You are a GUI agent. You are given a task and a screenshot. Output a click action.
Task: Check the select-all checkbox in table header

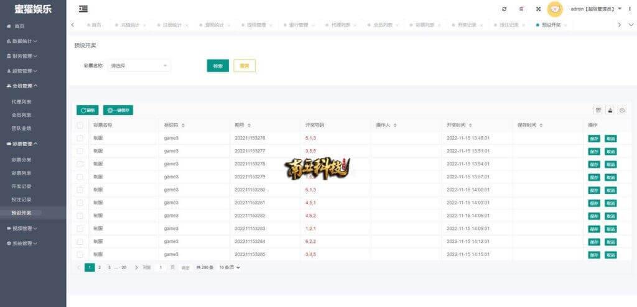click(x=80, y=125)
